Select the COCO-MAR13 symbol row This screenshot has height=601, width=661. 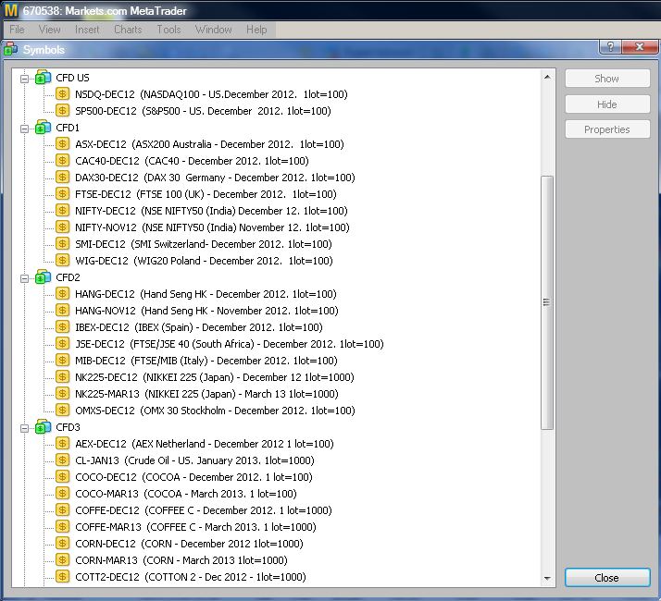coord(186,494)
